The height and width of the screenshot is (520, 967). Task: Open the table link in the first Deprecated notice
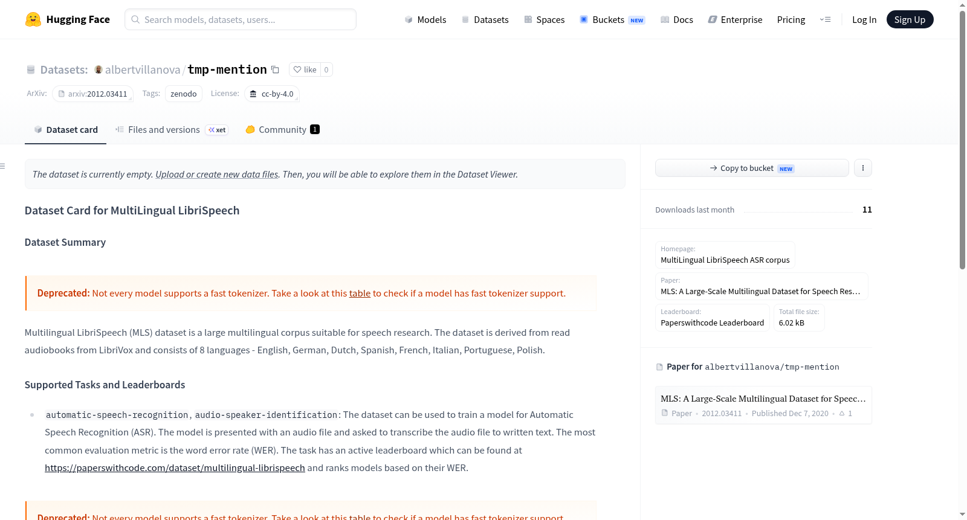coord(360,294)
